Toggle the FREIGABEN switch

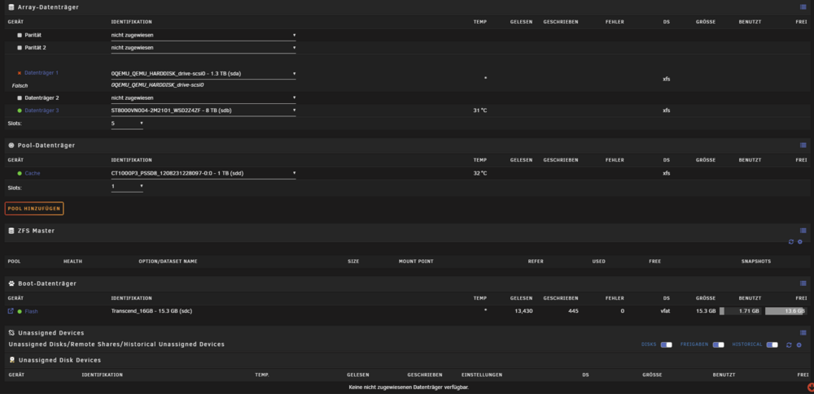(719, 344)
